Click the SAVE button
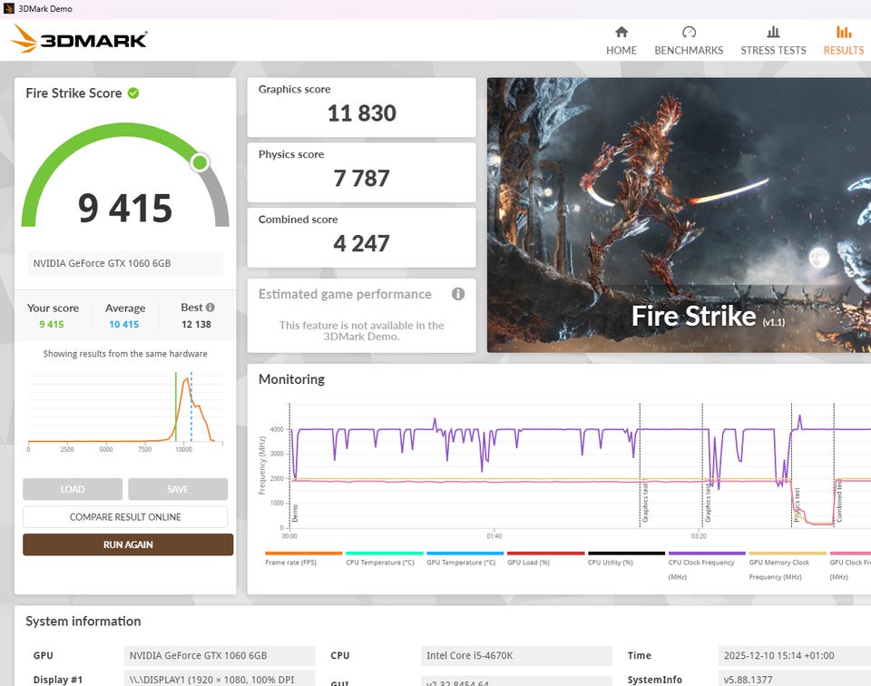Screen dimensions: 871x686 tap(178, 489)
